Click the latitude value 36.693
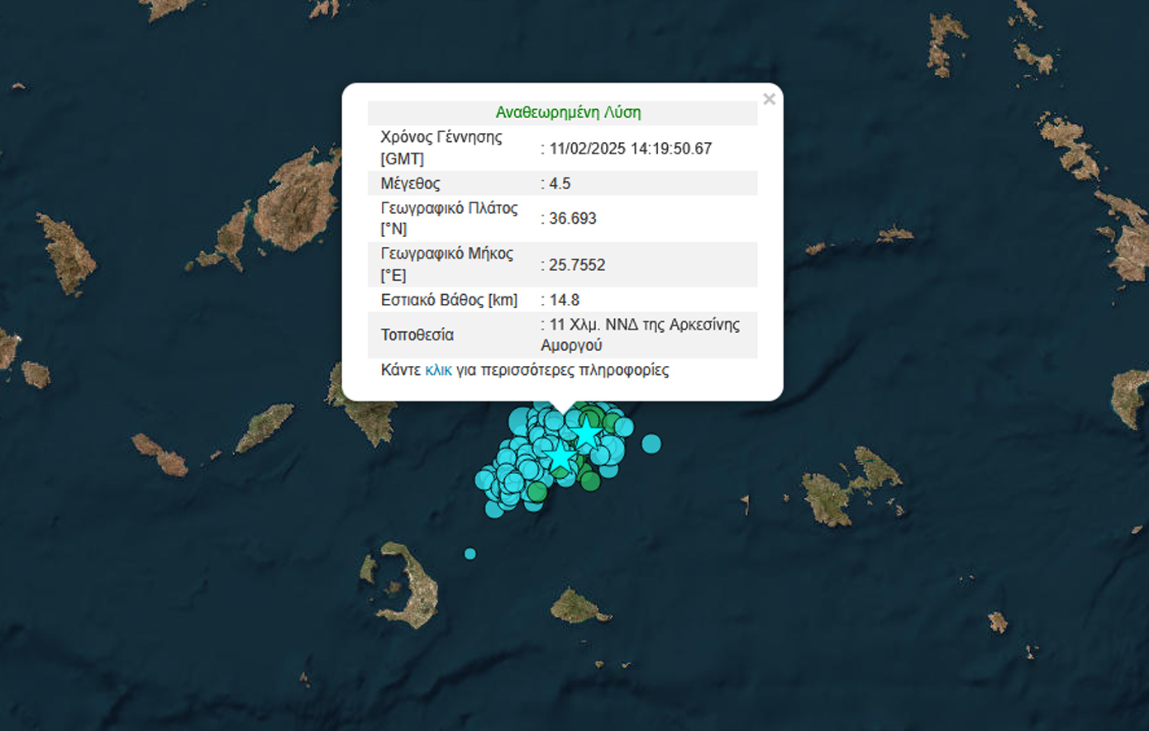1149x731 pixels. 572,218
